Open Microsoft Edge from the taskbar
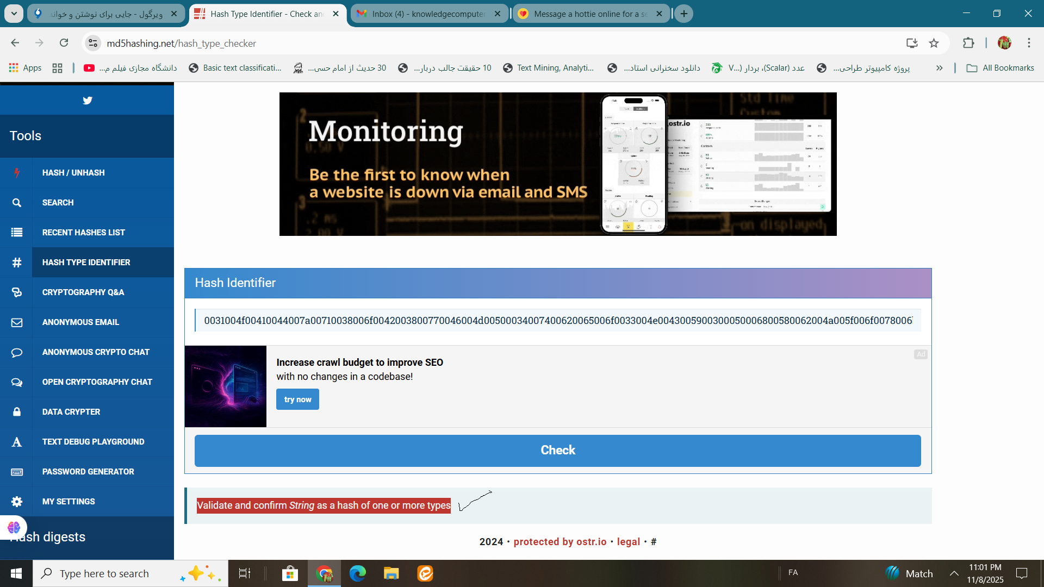 coord(357,573)
